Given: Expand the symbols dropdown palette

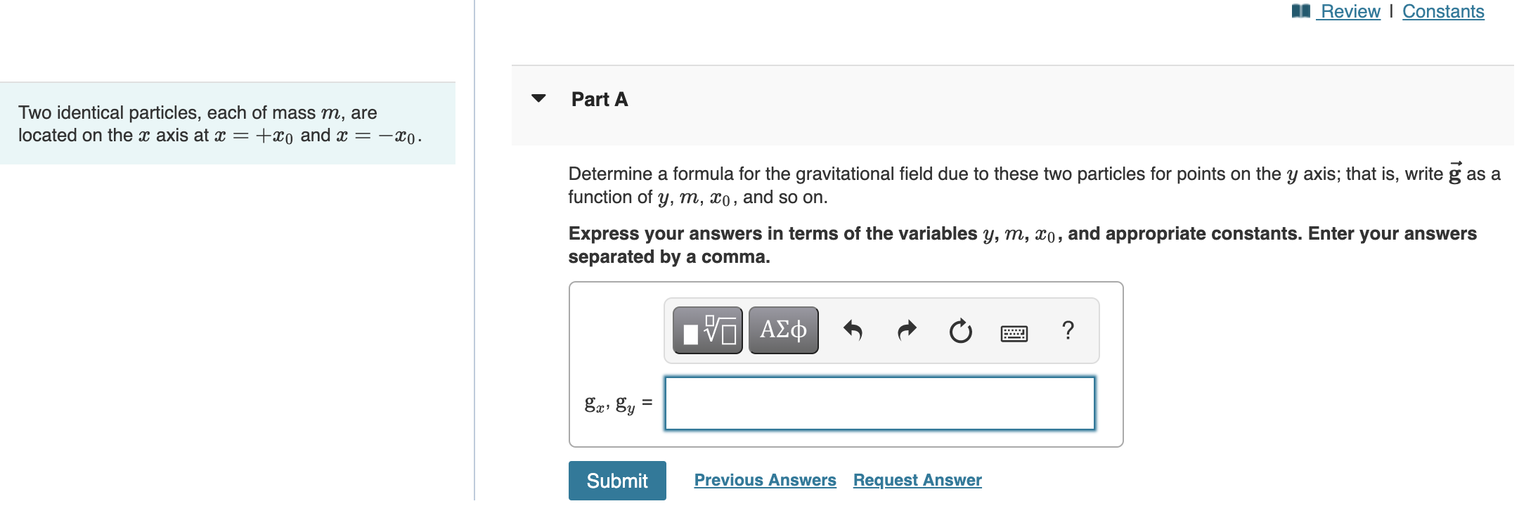Looking at the screenshot, I should pos(782,330).
